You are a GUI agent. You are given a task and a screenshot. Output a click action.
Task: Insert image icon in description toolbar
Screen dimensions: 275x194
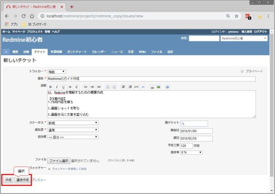(x=159, y=87)
